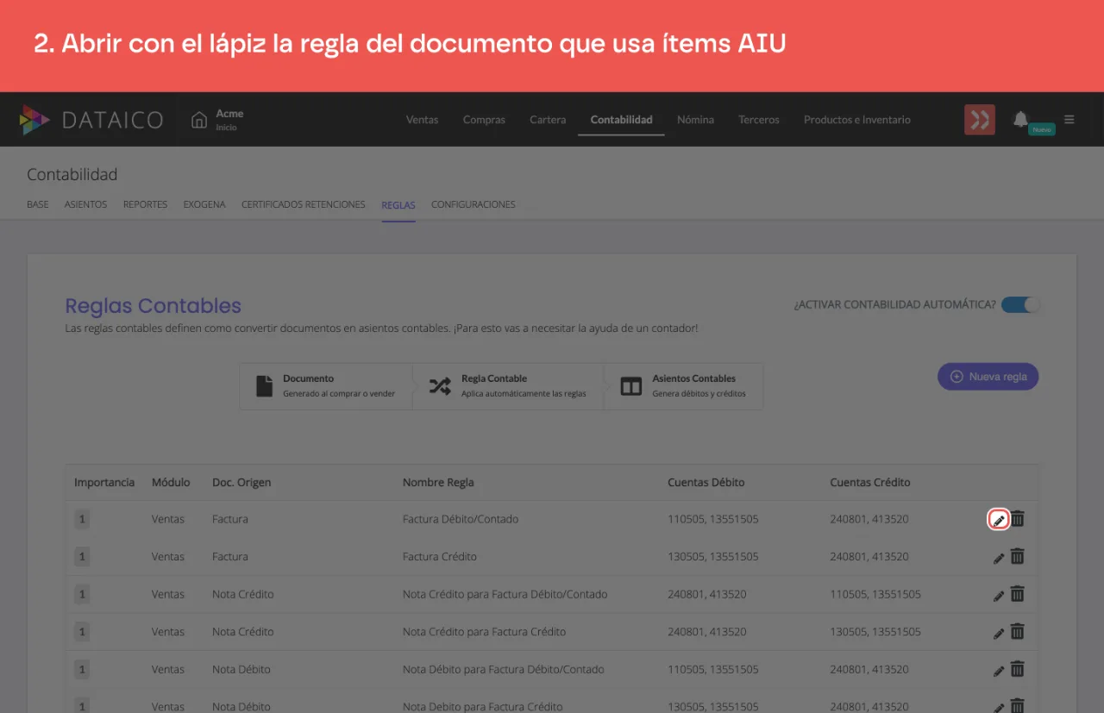Viewport: 1104px width, 713px height.
Task: Open the CONFIGURACIONES tab
Action: coord(474,205)
